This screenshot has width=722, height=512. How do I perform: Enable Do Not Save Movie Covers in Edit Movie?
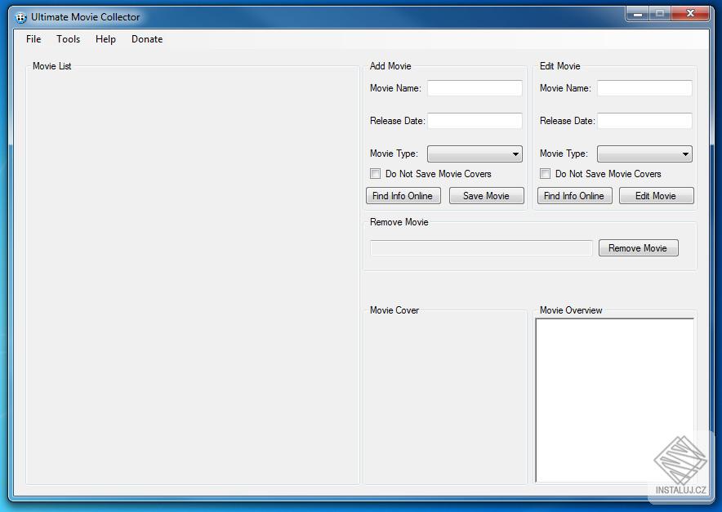(x=546, y=174)
